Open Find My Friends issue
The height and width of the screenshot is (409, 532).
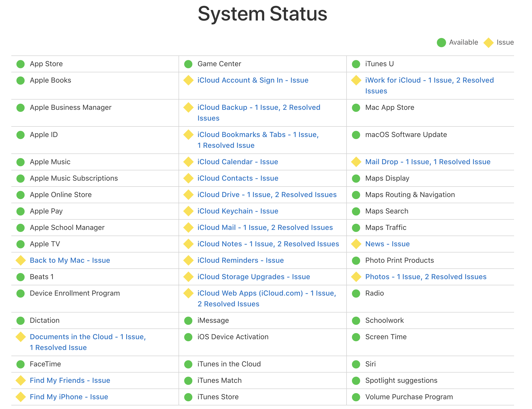[x=70, y=381]
